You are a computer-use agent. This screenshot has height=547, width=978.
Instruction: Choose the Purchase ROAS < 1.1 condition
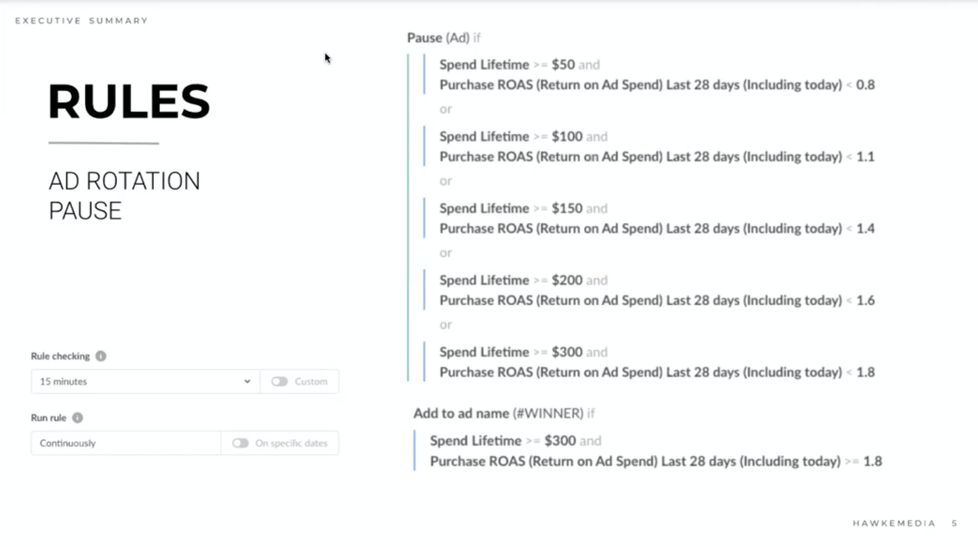(657, 157)
